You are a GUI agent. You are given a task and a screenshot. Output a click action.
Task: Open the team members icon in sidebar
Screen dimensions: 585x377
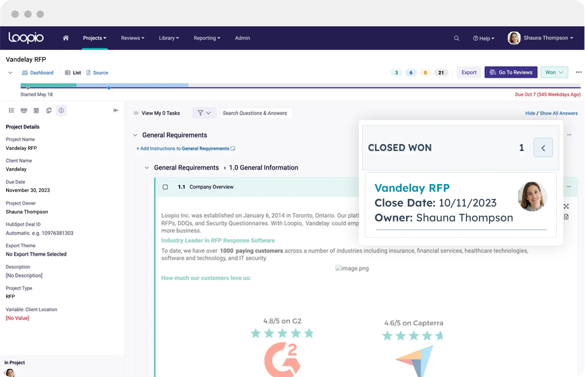point(24,110)
